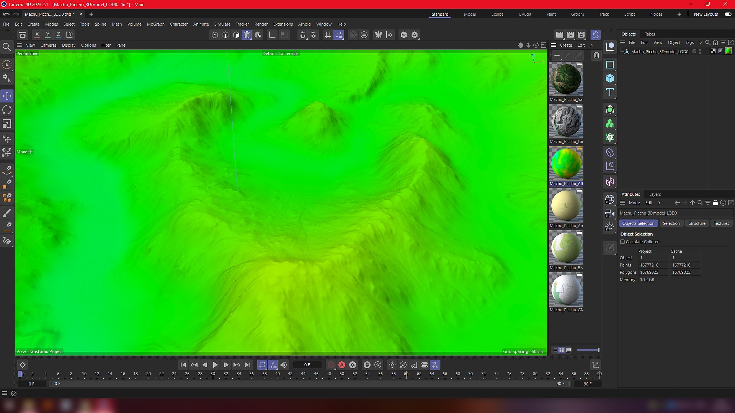The width and height of the screenshot is (735, 413).
Task: Expand more Object Manager menus chevron
Action: 701,42
